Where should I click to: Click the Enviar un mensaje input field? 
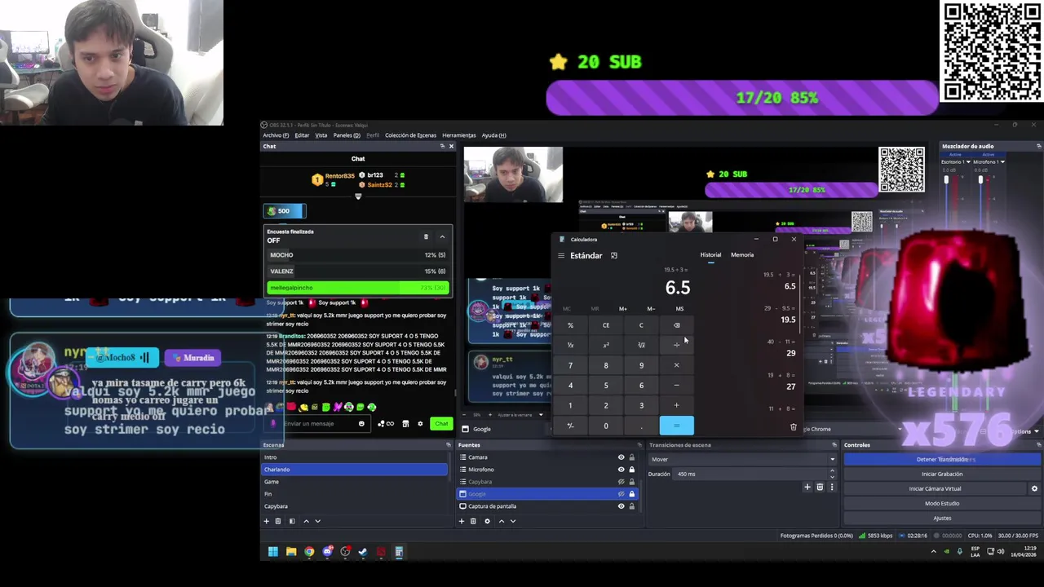pos(320,423)
